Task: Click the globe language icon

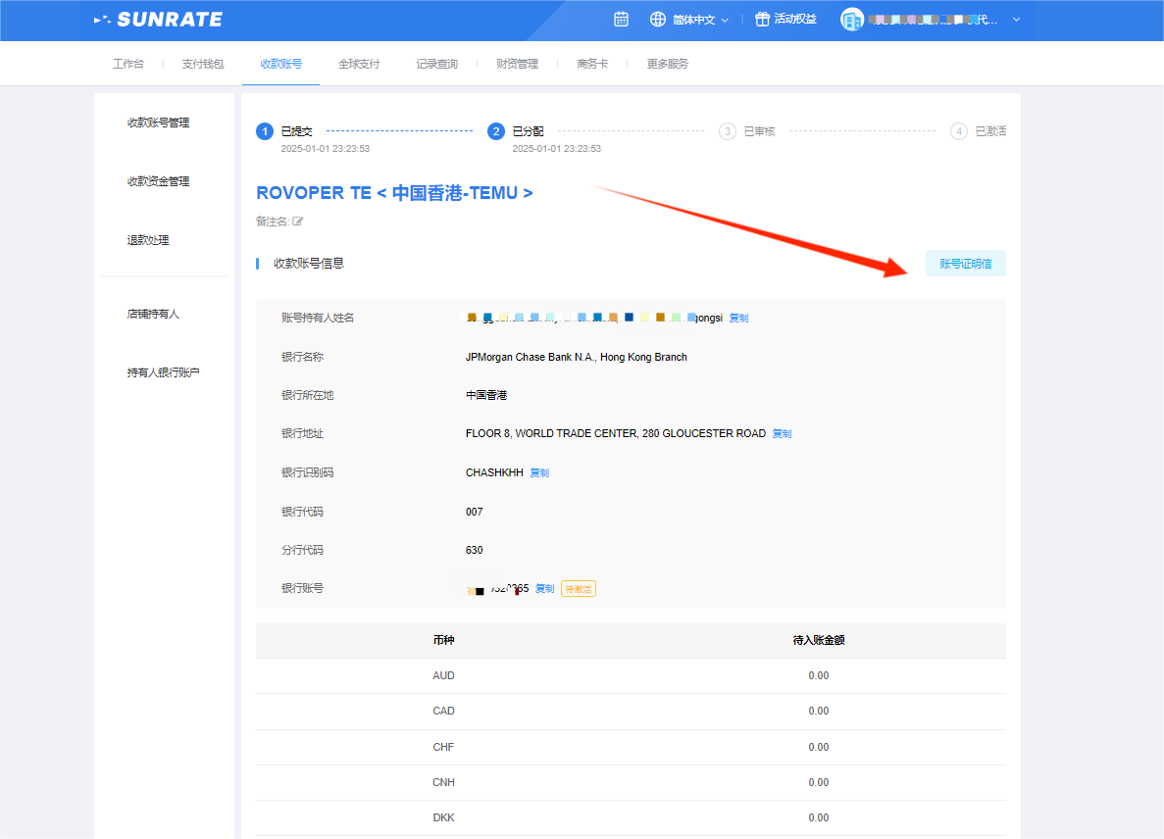Action: (658, 20)
